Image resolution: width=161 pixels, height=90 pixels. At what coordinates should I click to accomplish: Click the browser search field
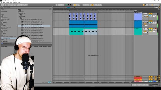coord(27,8)
